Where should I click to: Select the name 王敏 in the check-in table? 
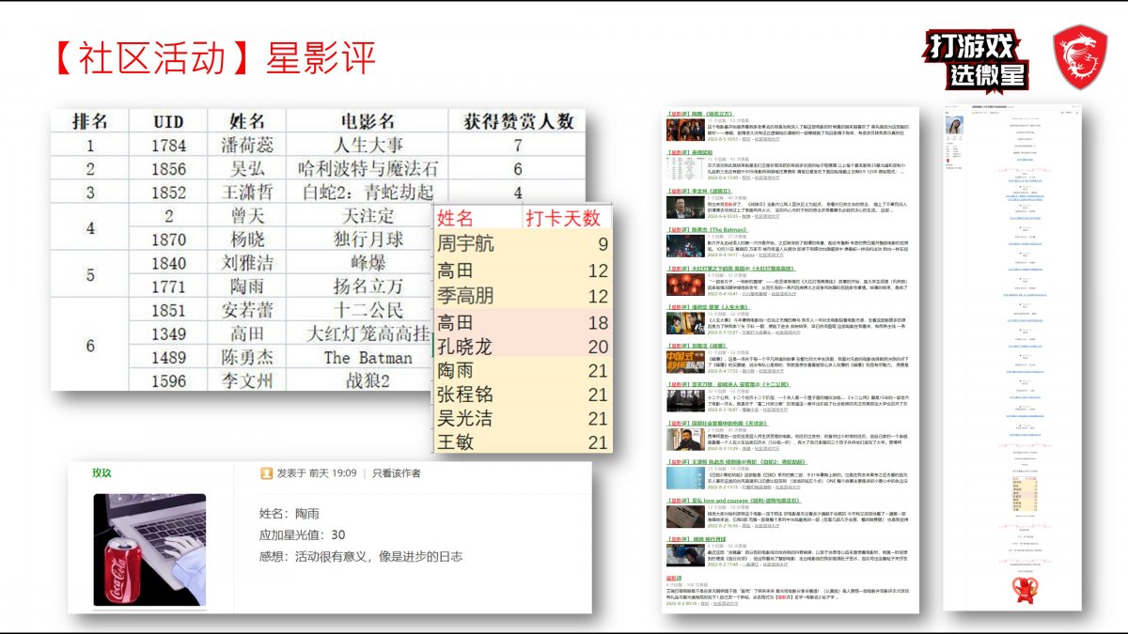click(456, 441)
